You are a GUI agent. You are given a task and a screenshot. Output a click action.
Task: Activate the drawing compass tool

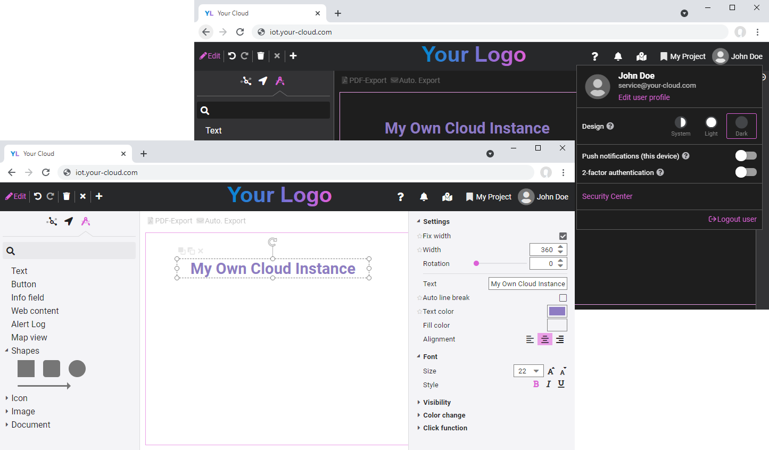click(x=86, y=221)
